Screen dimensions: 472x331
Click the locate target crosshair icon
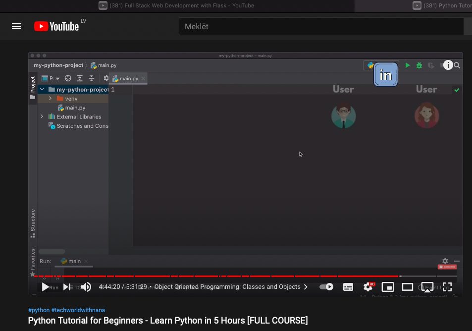pyautogui.click(x=68, y=79)
